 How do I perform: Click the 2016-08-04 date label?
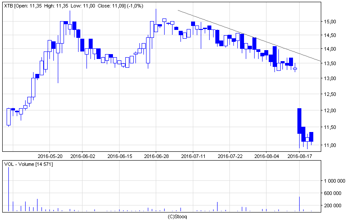click(267, 156)
